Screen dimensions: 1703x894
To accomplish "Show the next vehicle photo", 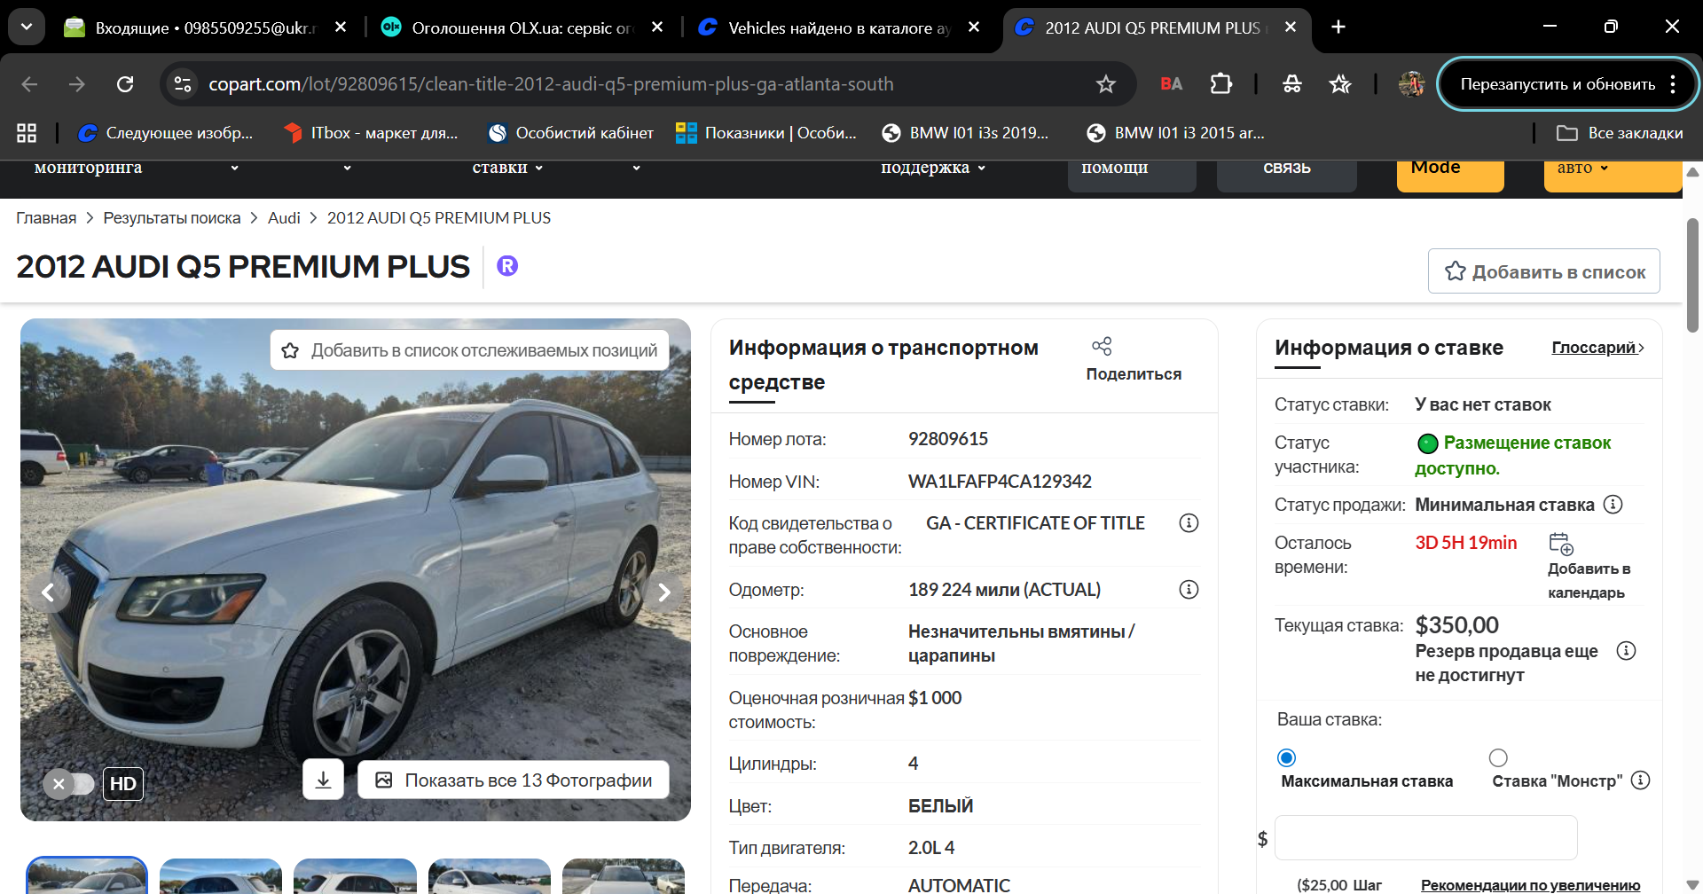I will coord(663,592).
